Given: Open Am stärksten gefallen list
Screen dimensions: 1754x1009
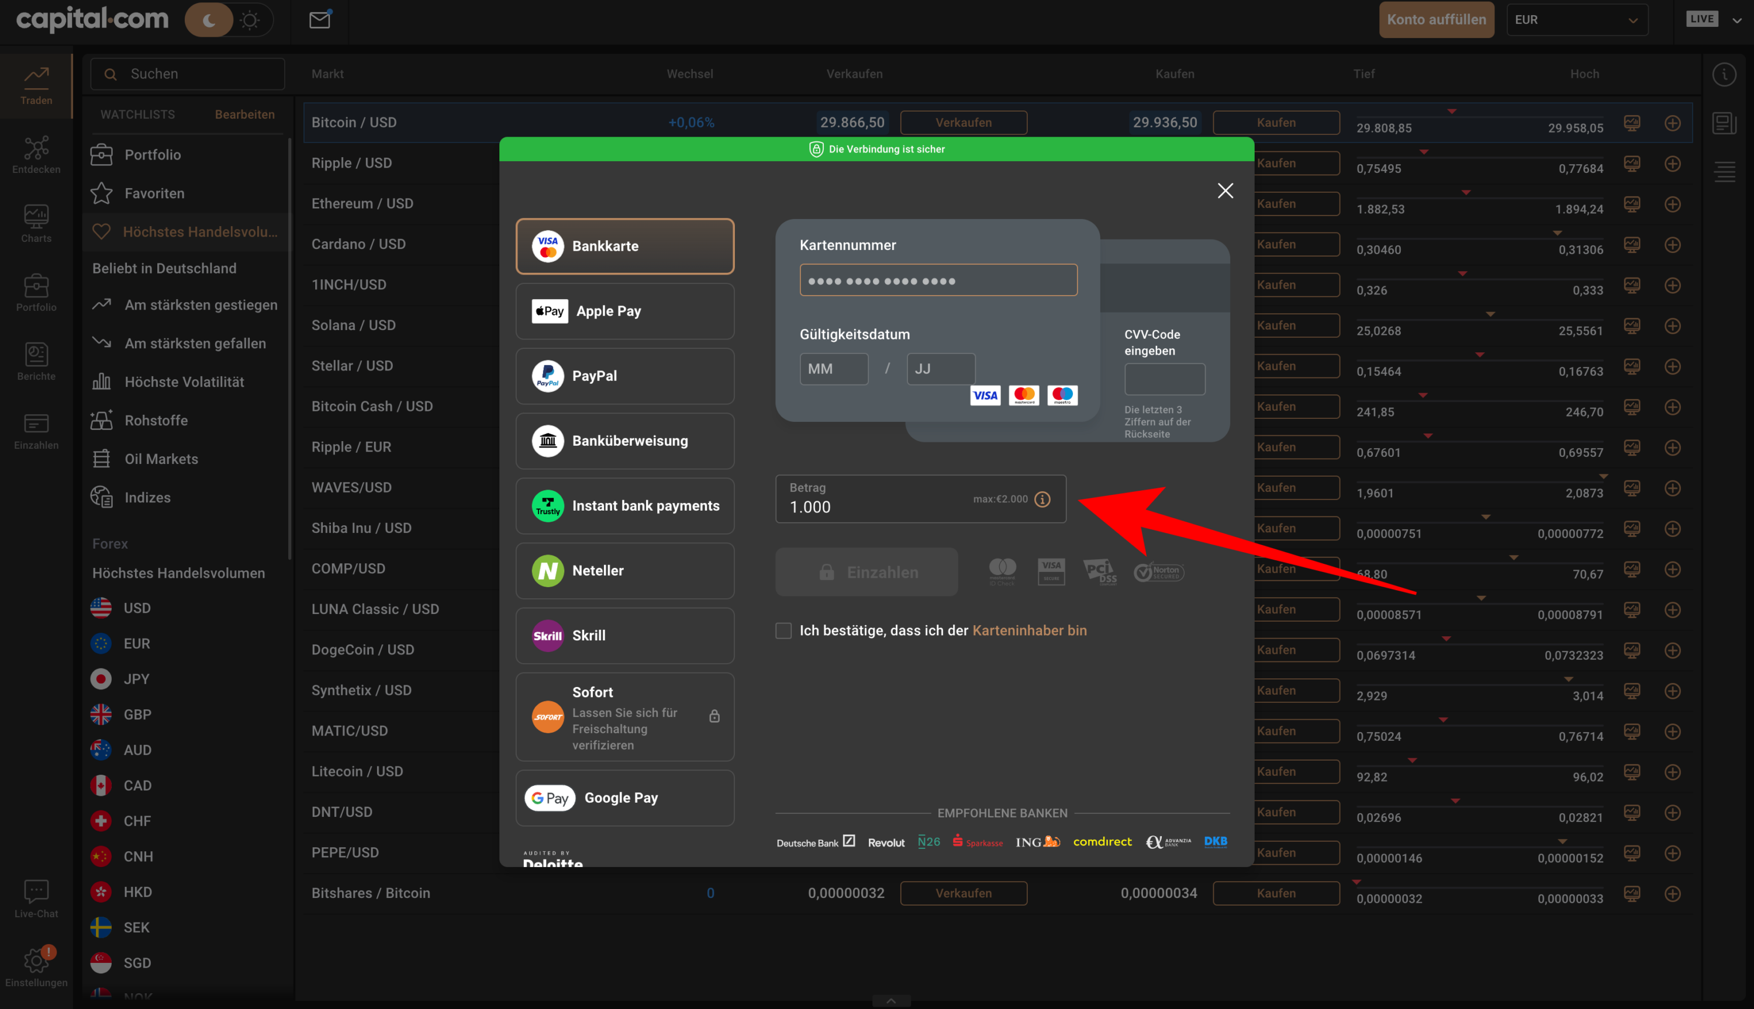Looking at the screenshot, I should click(186, 344).
